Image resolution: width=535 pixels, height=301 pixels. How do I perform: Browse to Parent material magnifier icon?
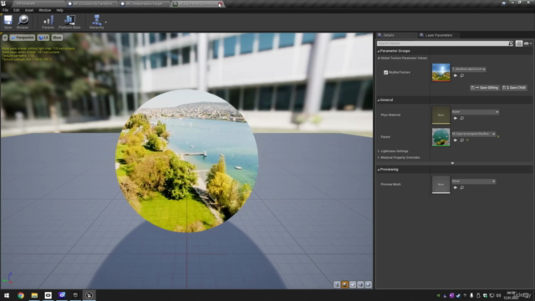(462, 140)
